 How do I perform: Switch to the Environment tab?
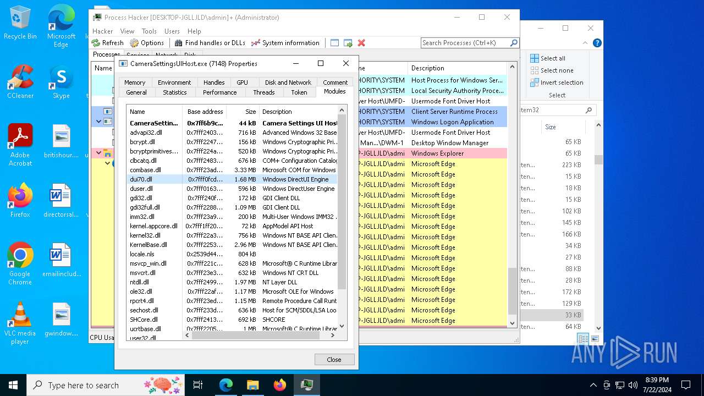[x=174, y=82]
